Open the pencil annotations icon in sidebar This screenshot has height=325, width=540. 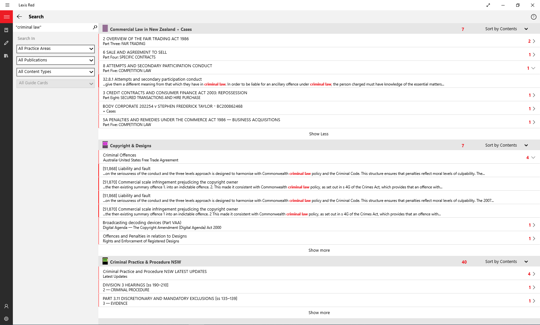point(6,43)
